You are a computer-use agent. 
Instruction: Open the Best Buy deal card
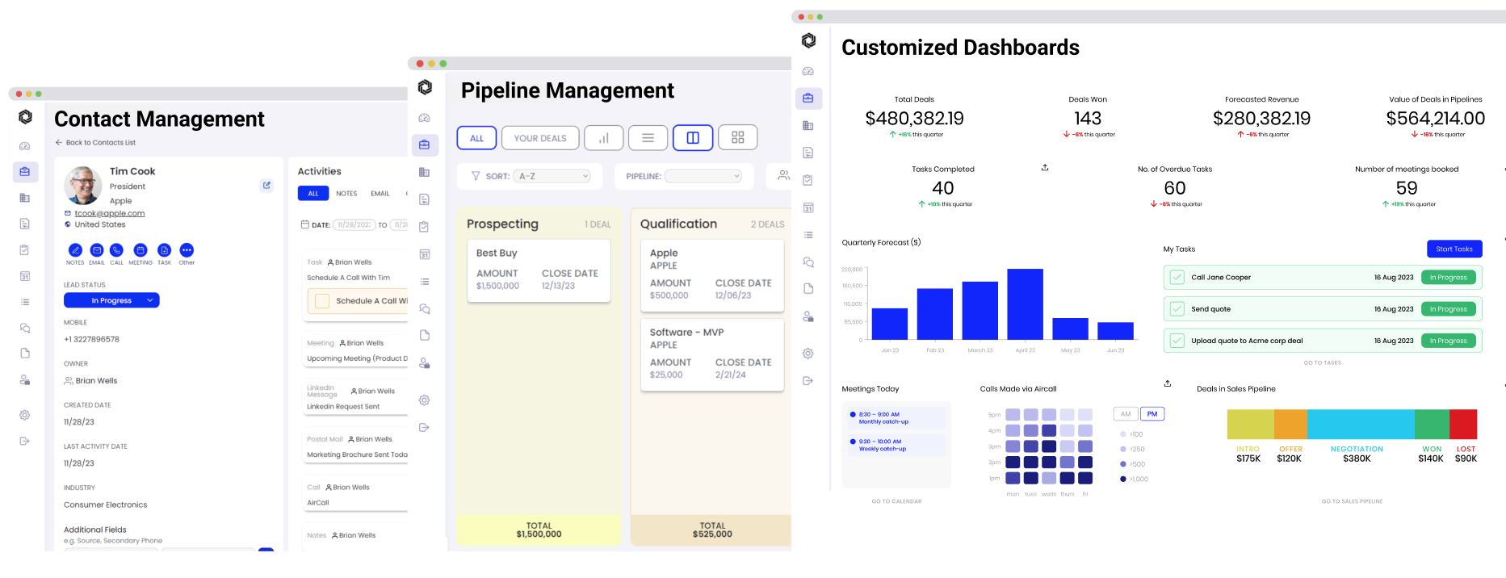click(x=539, y=270)
